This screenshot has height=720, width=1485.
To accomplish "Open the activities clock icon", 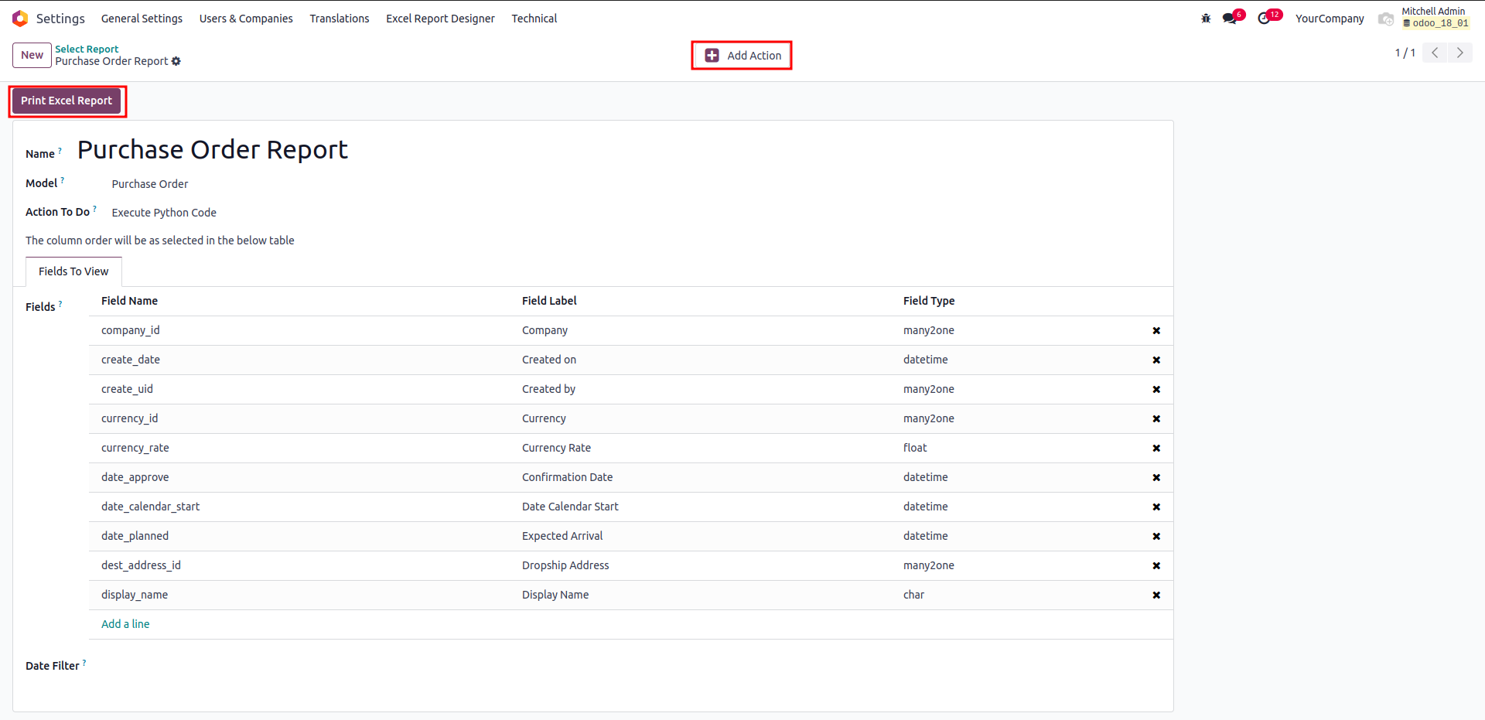I will point(1265,19).
